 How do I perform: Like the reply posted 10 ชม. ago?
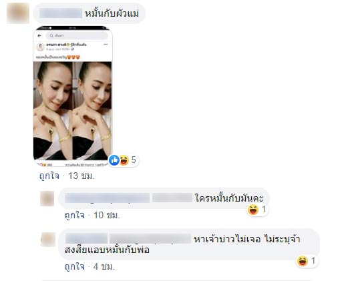coord(75,215)
